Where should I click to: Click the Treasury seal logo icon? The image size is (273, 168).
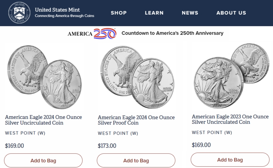[x=19, y=13]
